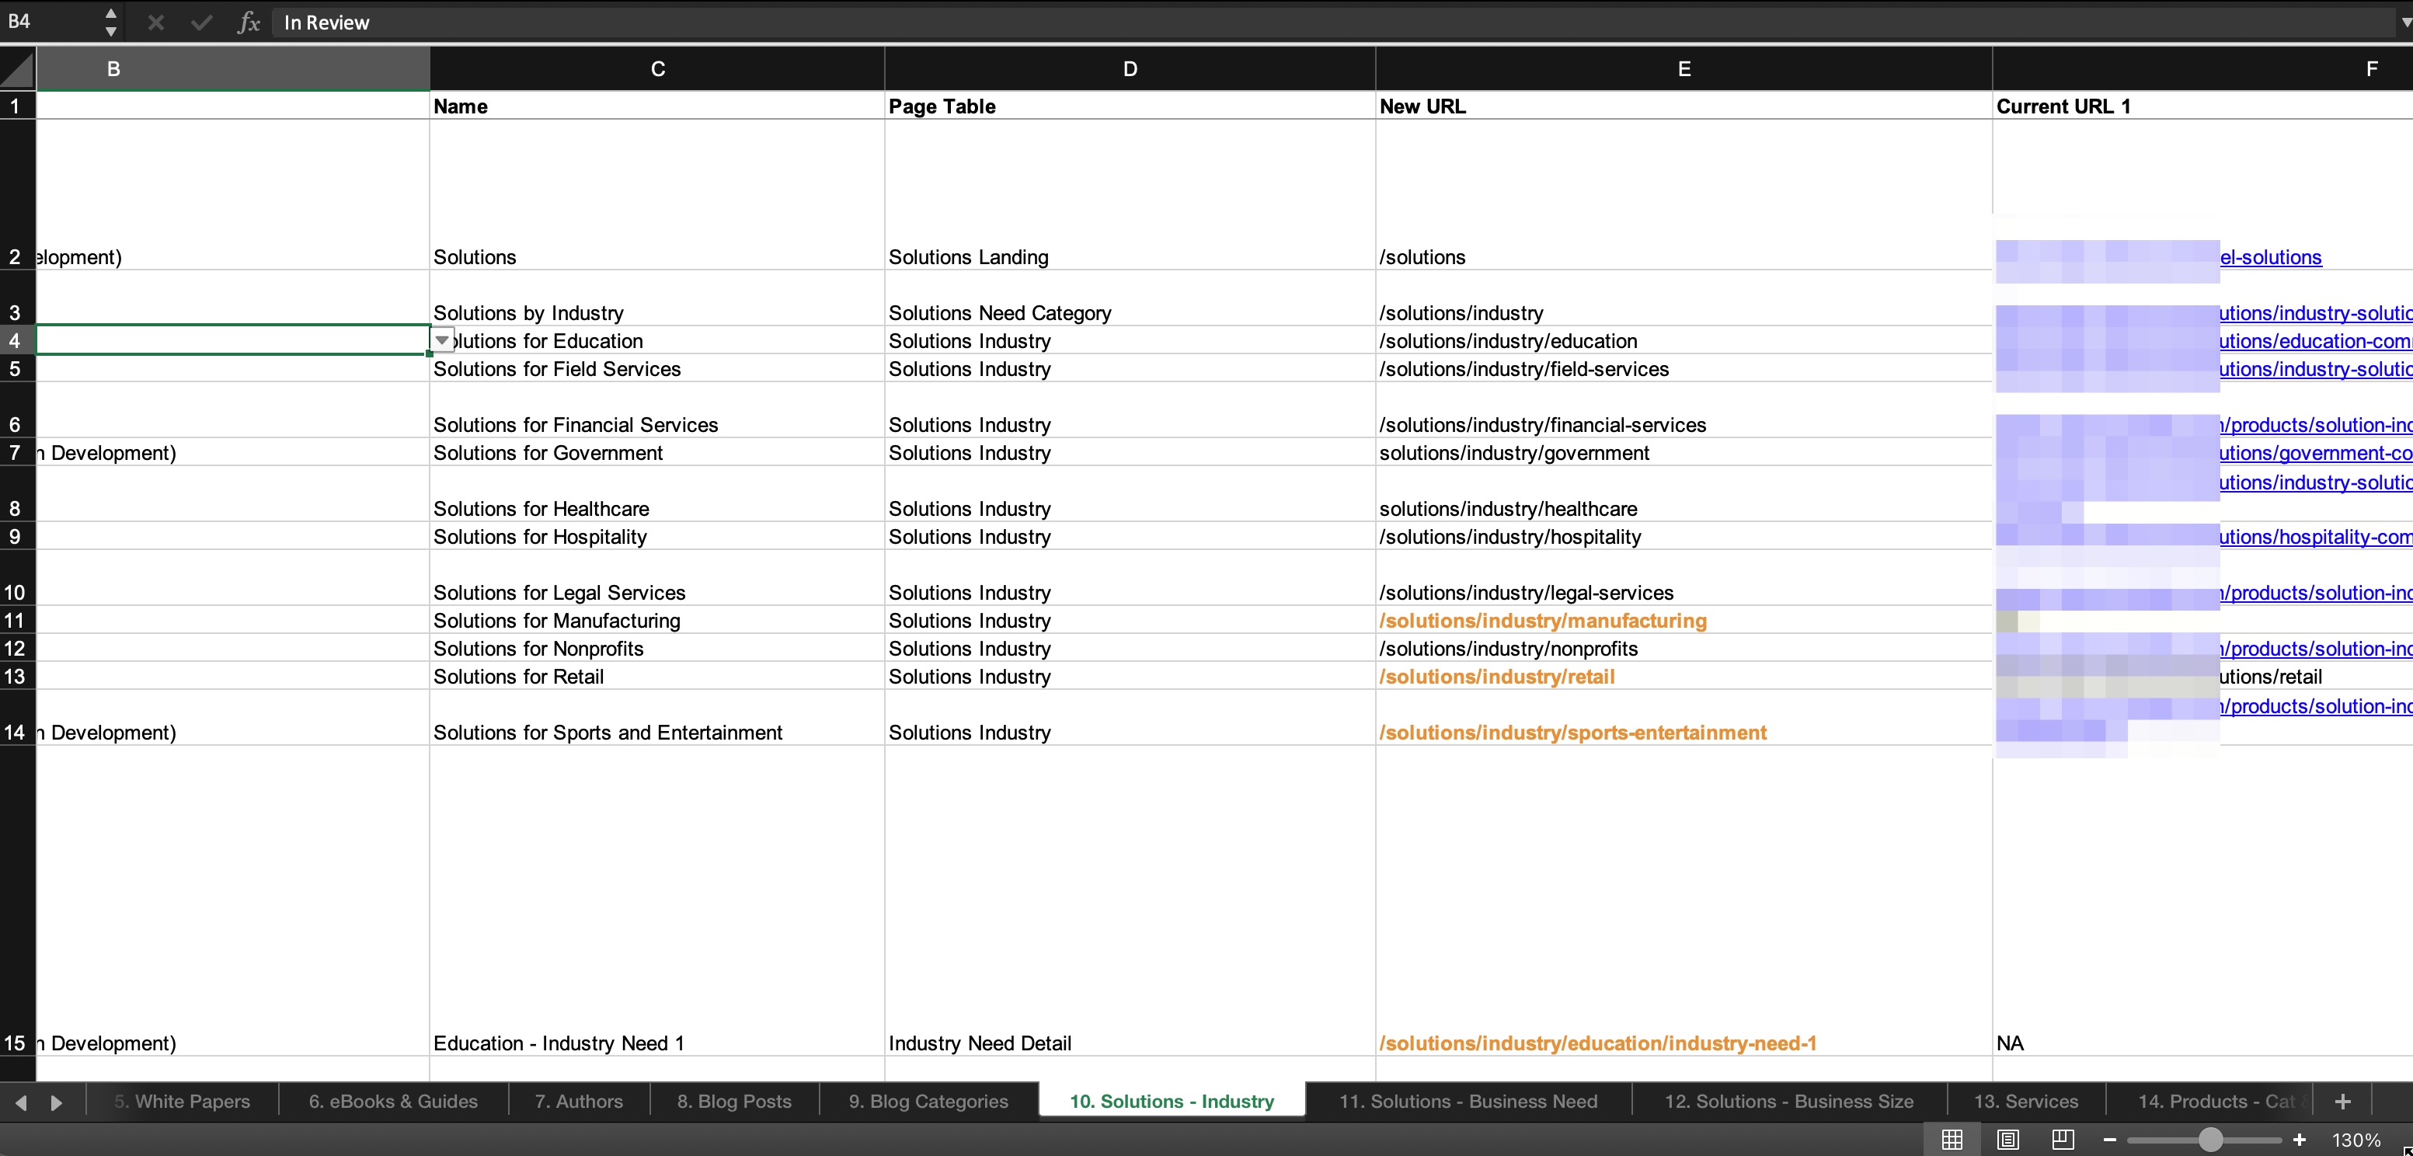Open the 8. Blog Posts sheet tab
This screenshot has height=1156, width=2413.
[734, 1102]
